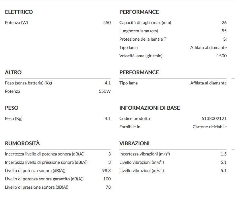Select the Fornibile in label
The height and width of the screenshot is (207, 235).
coord(130,127)
